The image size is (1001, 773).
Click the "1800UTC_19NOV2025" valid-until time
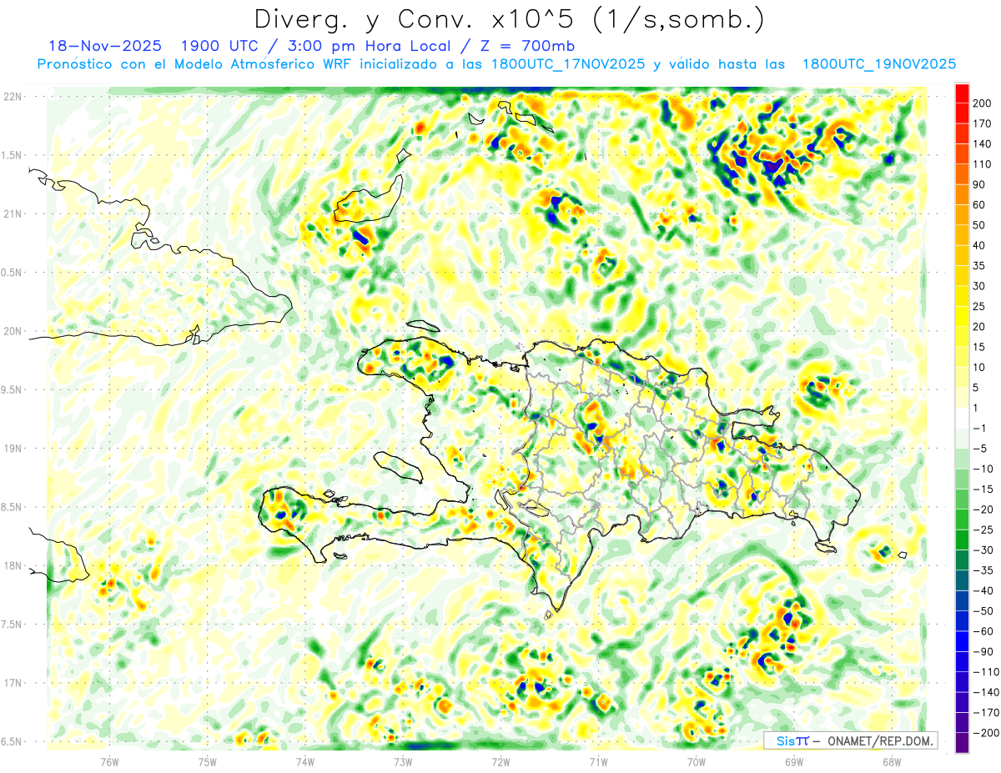878,64
